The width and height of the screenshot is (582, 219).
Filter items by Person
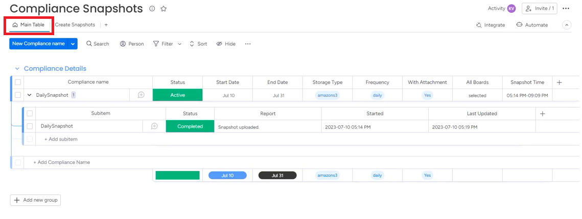tap(132, 44)
